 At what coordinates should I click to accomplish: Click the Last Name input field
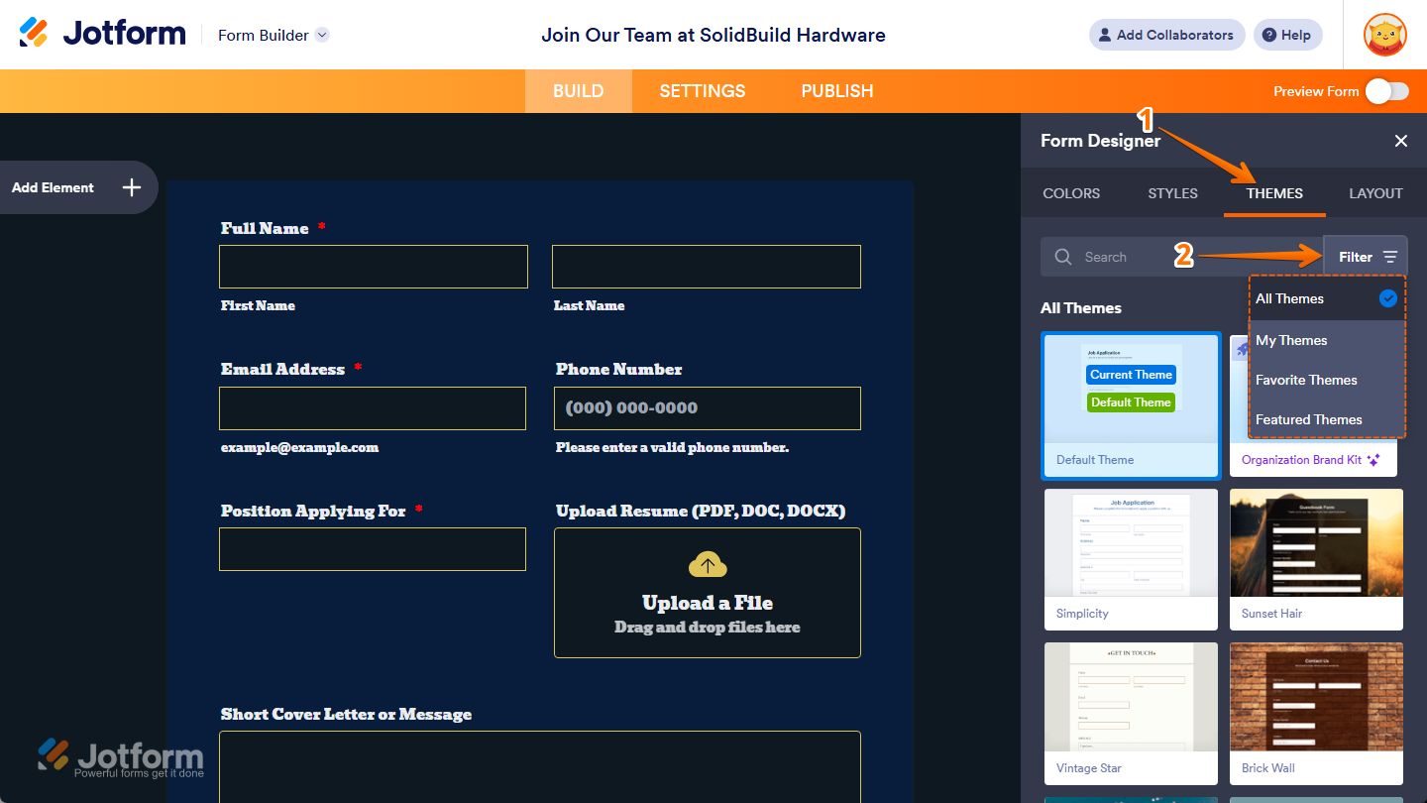(x=707, y=267)
